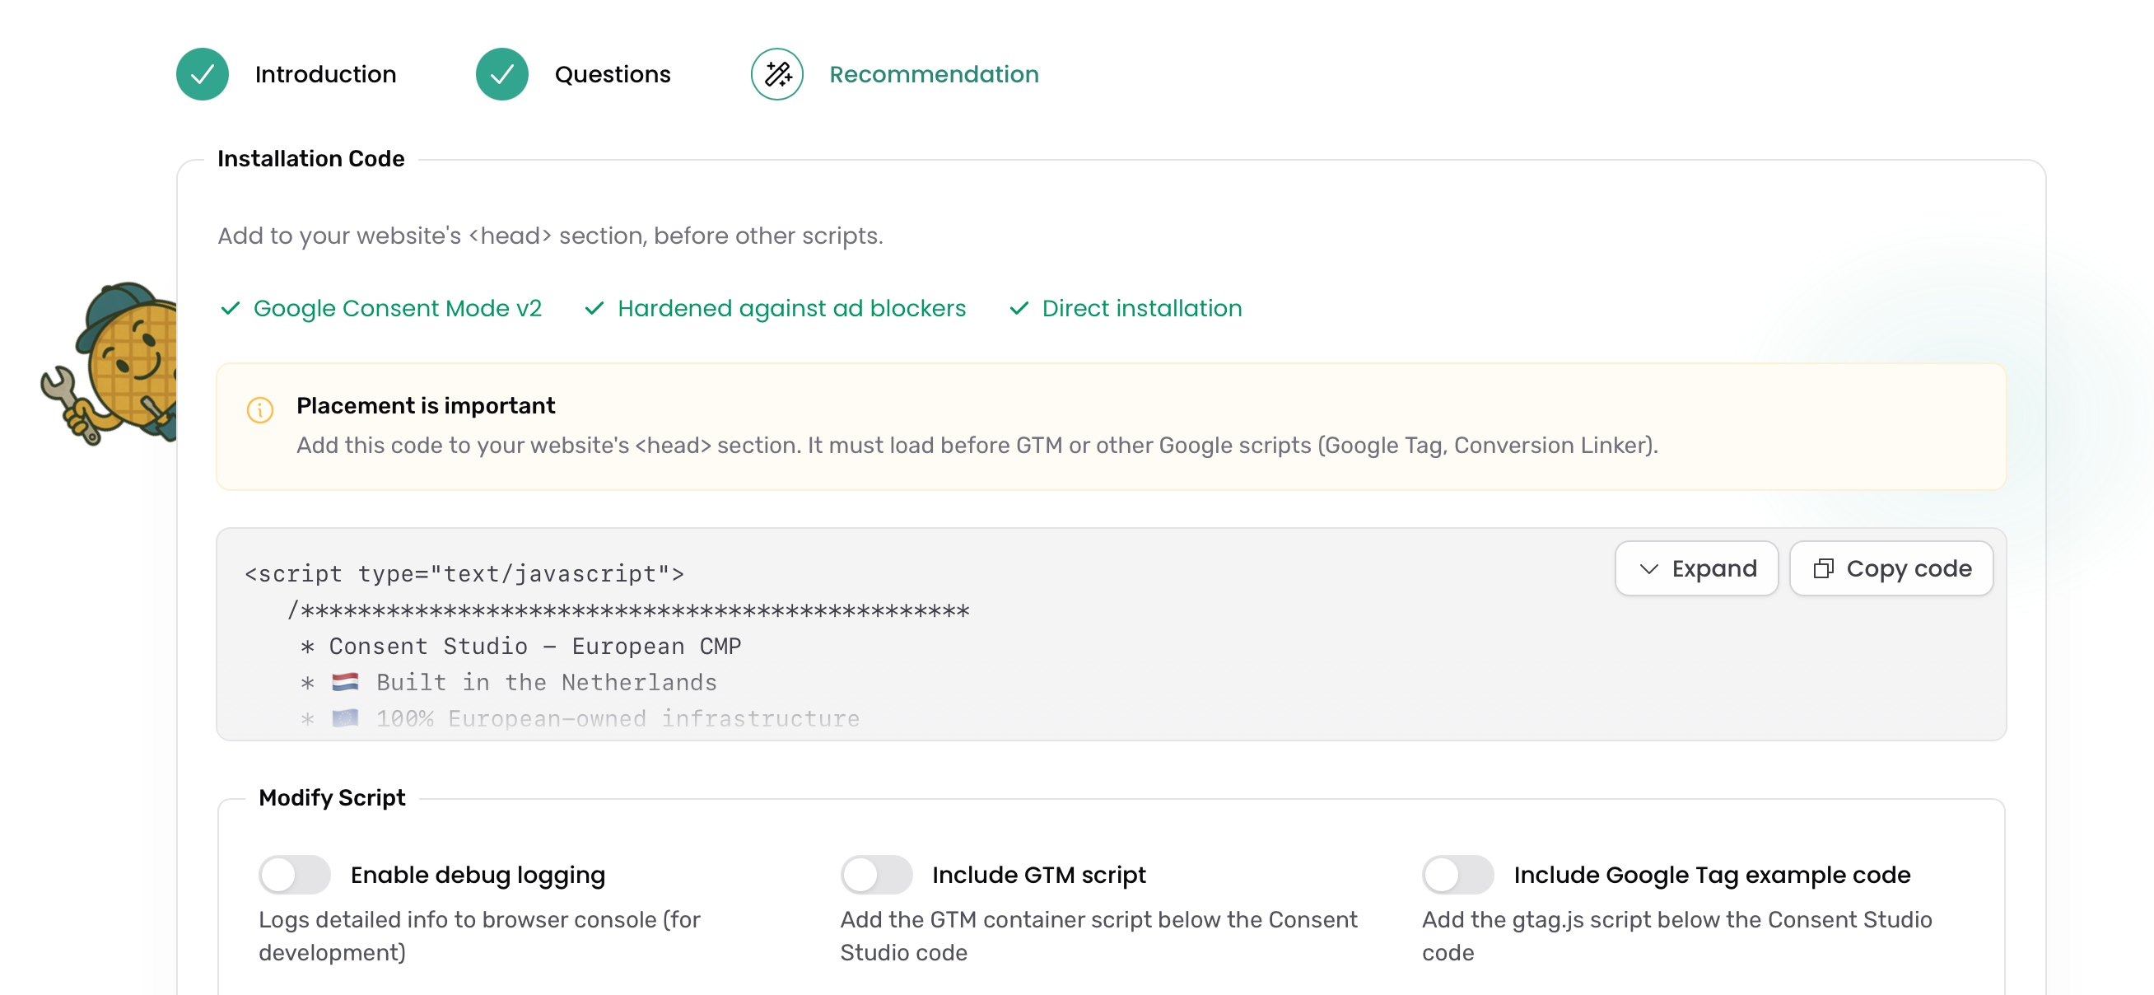Screen dimensions: 2154x995
Task: Click the Include Google Tag example code label
Action: pyautogui.click(x=1712, y=875)
